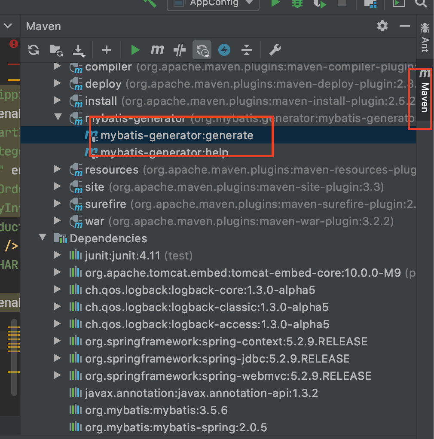Click the run anything icon beside search
This screenshot has width=434, height=439.
coord(398,3)
